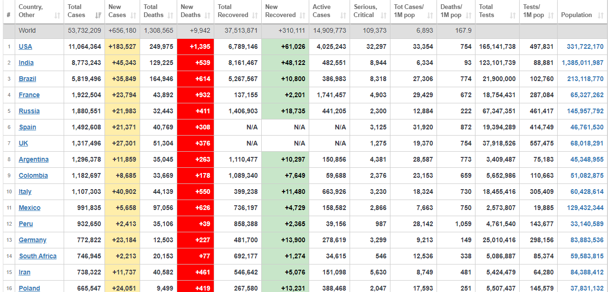Open the Spain country link
The width and height of the screenshot is (608, 292).
pyautogui.click(x=28, y=127)
